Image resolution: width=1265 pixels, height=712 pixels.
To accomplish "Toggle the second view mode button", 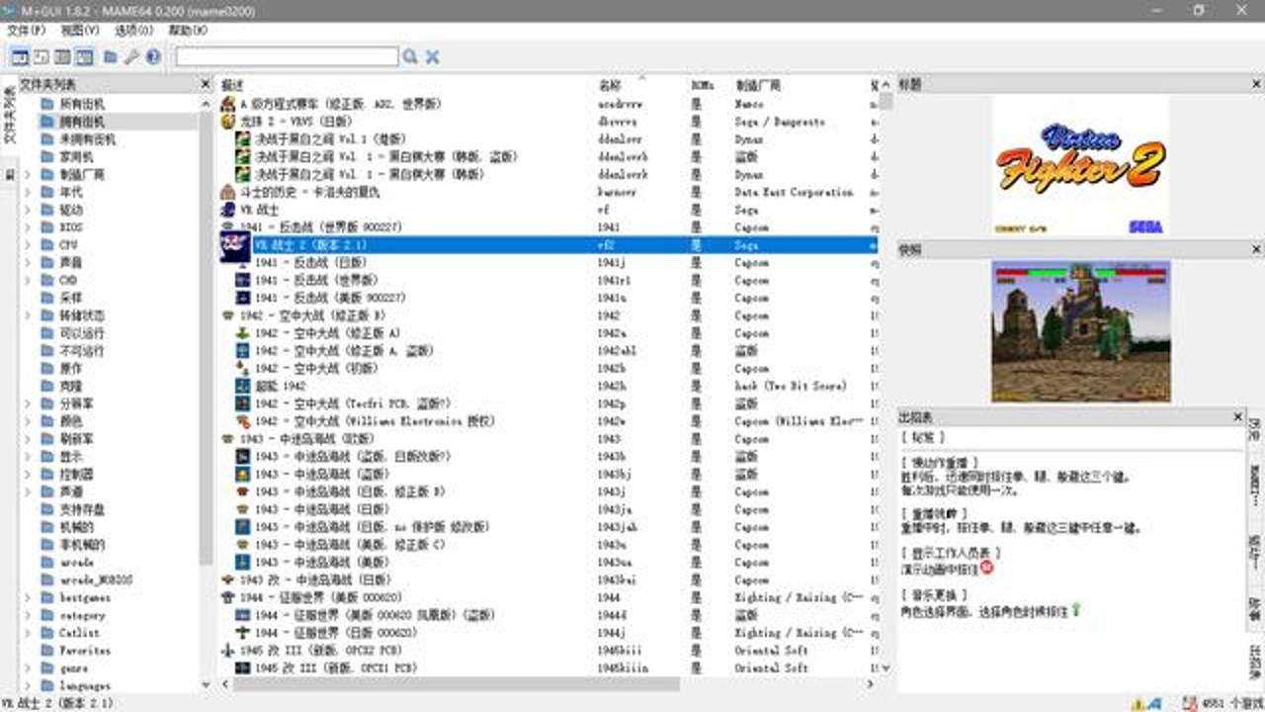I will click(41, 56).
